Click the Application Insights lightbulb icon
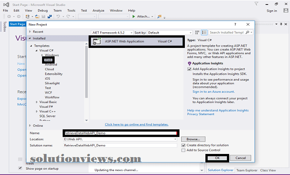Viewport: 290px width, 175px height. [189, 64]
